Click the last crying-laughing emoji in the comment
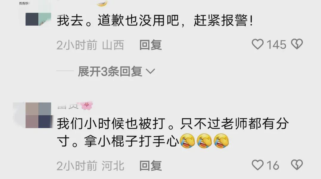Viewport: 321px width, 179px height. pos(221,141)
